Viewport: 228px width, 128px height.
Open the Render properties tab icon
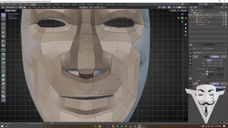point(190,53)
